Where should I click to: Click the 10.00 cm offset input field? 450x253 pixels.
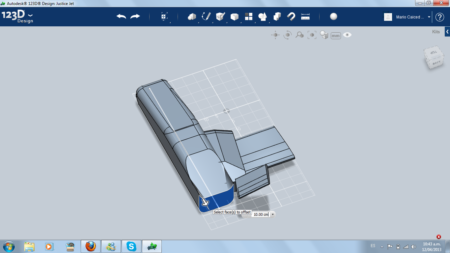[x=261, y=214]
